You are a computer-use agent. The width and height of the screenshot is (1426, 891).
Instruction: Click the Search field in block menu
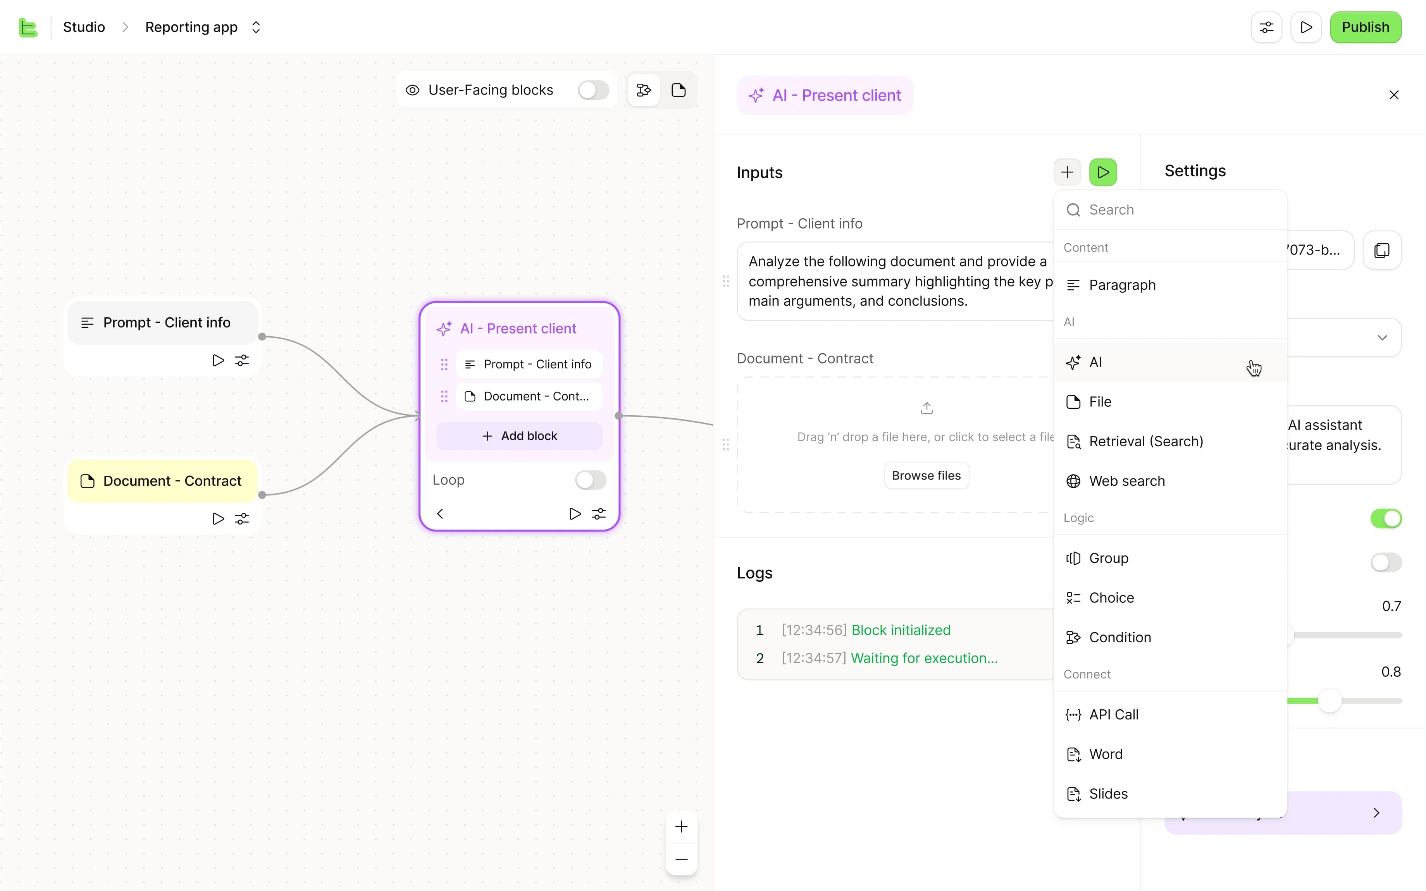click(1170, 210)
